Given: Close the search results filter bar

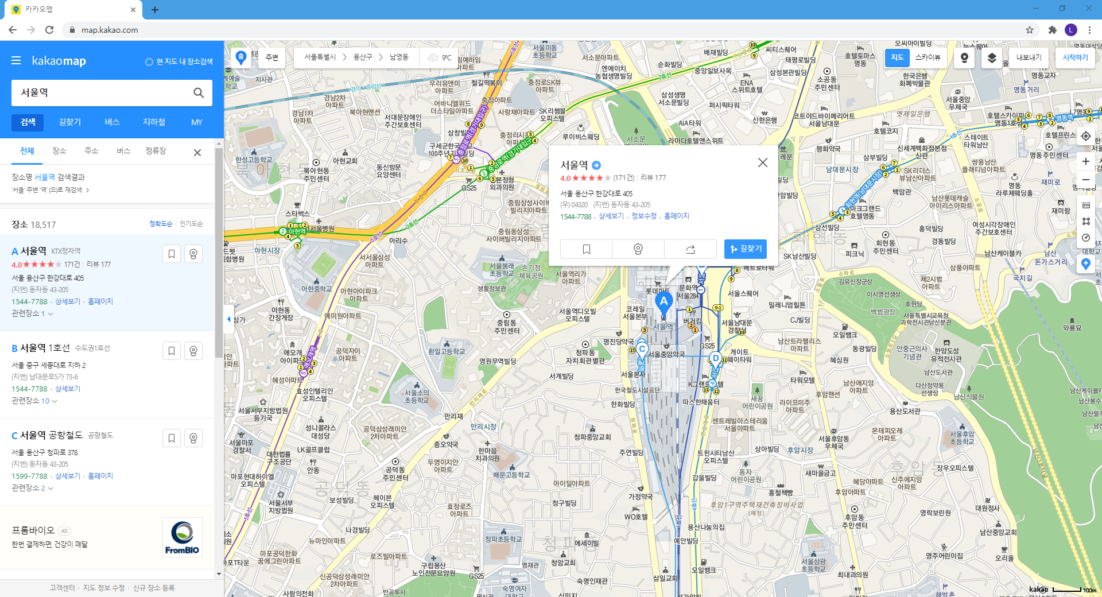Looking at the screenshot, I should click(x=197, y=152).
